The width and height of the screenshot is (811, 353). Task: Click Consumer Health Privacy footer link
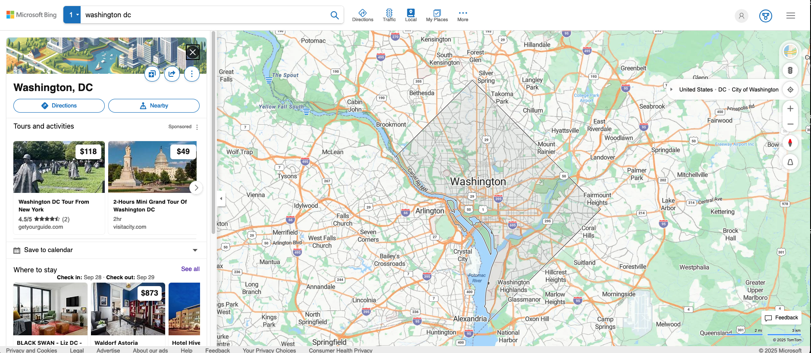[x=341, y=350]
